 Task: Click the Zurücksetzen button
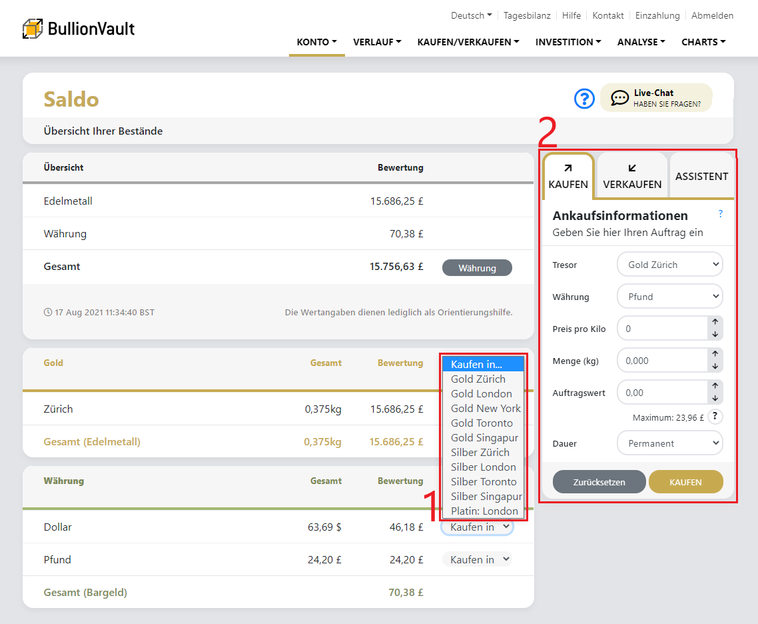(x=599, y=482)
